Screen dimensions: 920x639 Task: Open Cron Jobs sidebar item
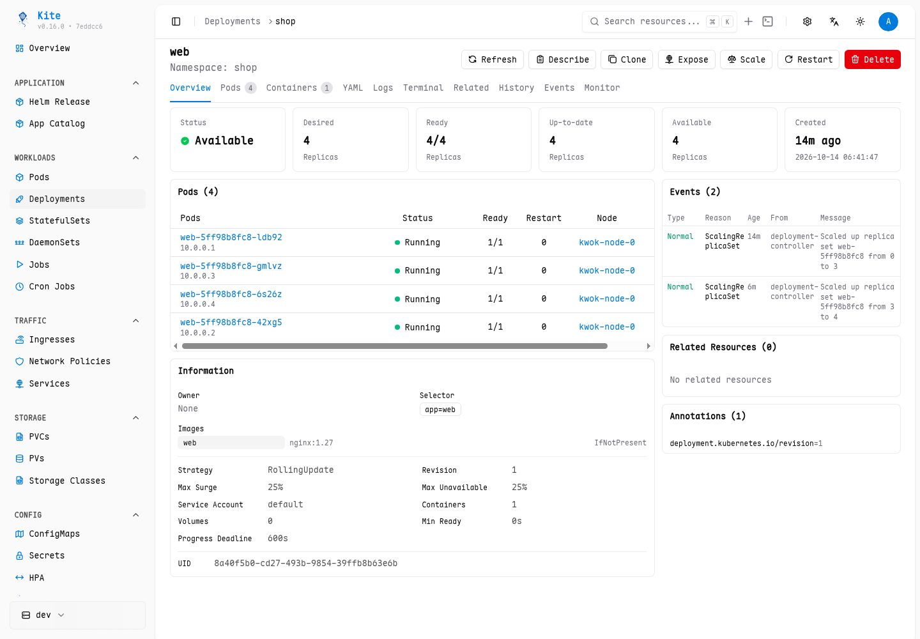coord(77,287)
